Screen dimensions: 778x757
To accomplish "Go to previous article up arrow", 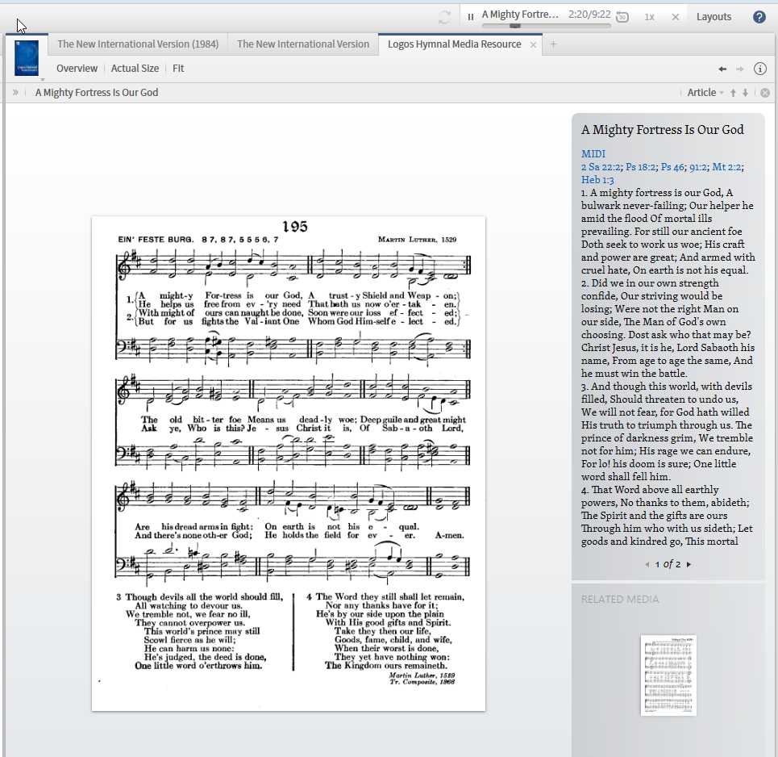I will (733, 93).
